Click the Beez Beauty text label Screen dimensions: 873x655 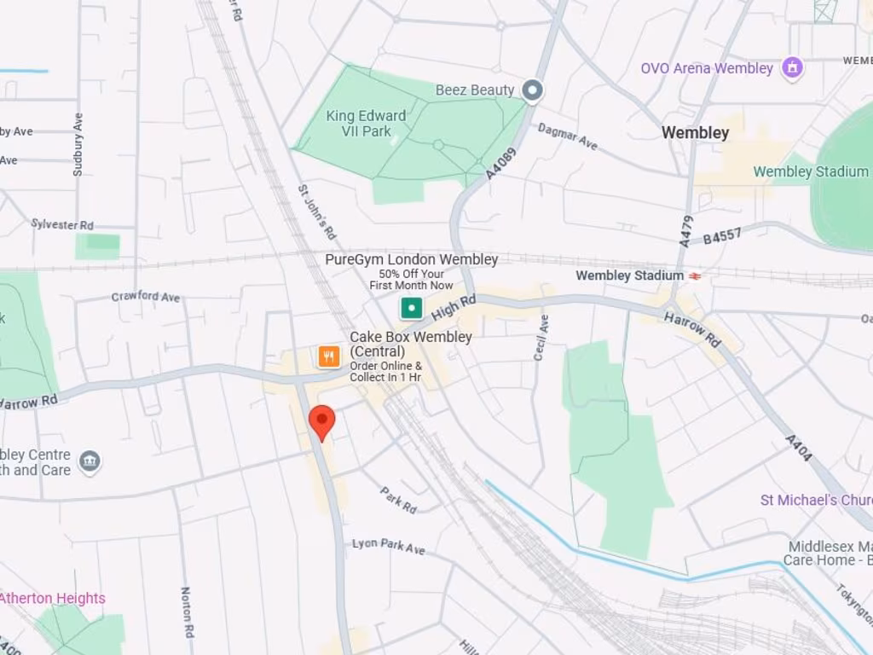click(x=475, y=90)
